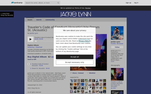Click the 'We care about your privacy' heading
Viewport: 151px width, 94px height.
click(x=74, y=30)
